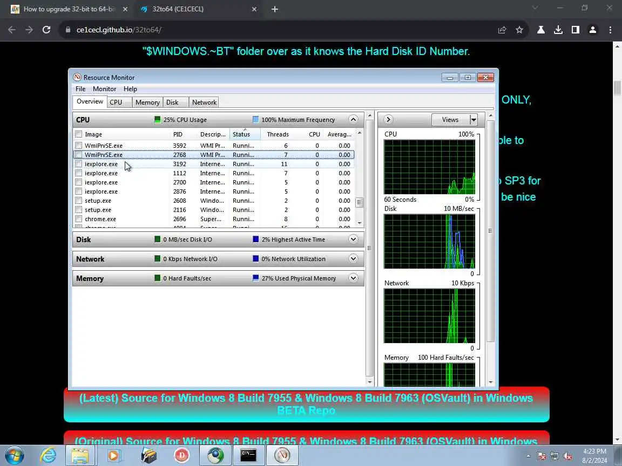Sort by the Average CPU column header
This screenshot has width=622, height=466.
(339, 134)
